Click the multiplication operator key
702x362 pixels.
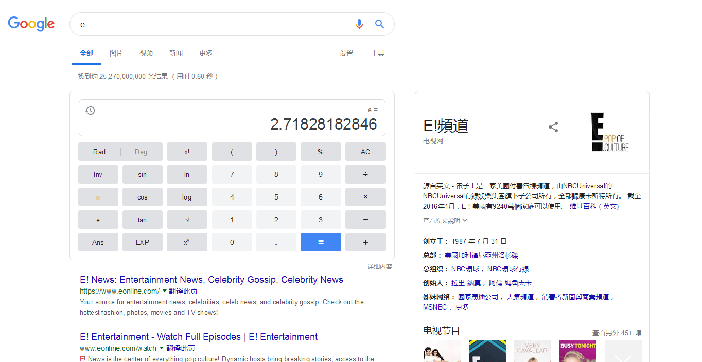pos(365,197)
